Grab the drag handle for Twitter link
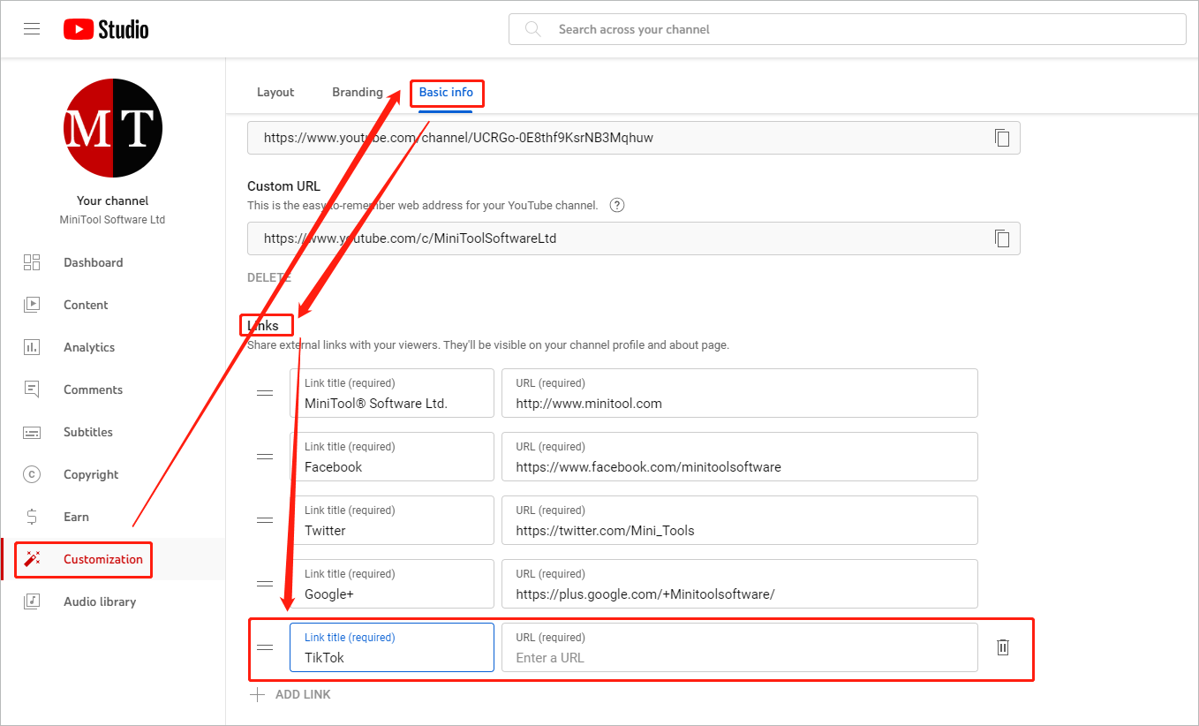 tap(265, 520)
